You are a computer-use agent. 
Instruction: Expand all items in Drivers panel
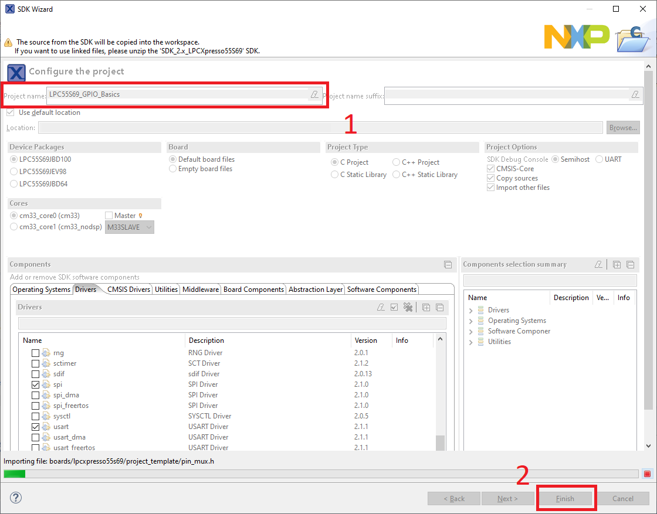(x=426, y=307)
